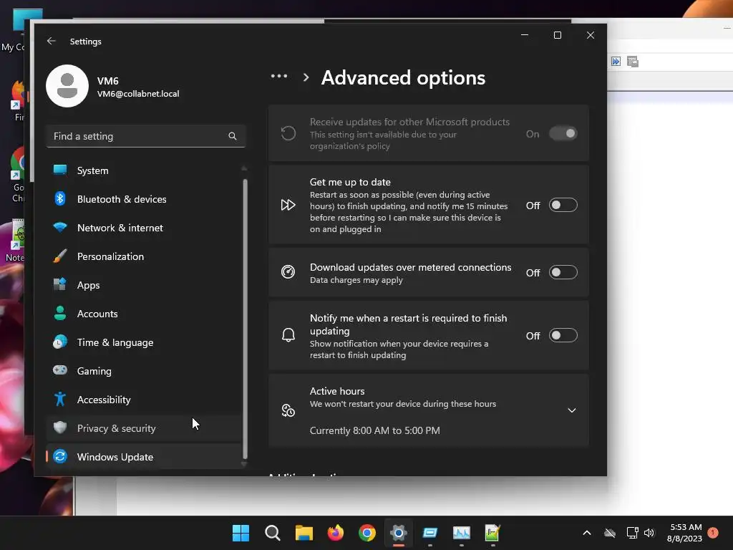Click the Gaming controller icon
This screenshot has width=733, height=550.
[x=60, y=370]
